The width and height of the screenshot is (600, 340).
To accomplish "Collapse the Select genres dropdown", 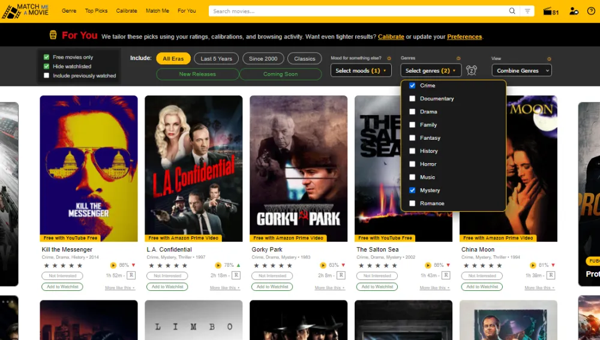I will (x=431, y=70).
